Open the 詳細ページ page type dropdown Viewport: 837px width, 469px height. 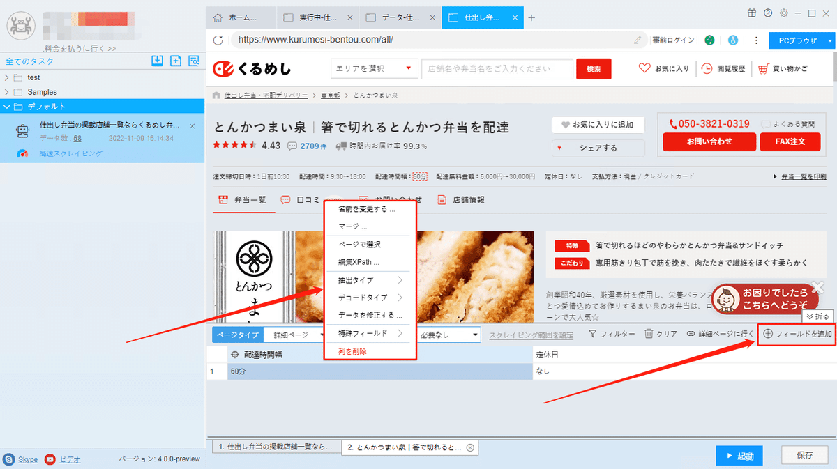(295, 335)
